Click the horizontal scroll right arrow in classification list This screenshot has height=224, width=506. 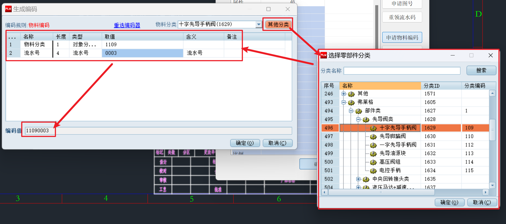[486, 192]
